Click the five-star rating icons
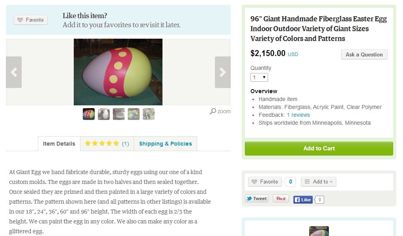 tap(102, 143)
